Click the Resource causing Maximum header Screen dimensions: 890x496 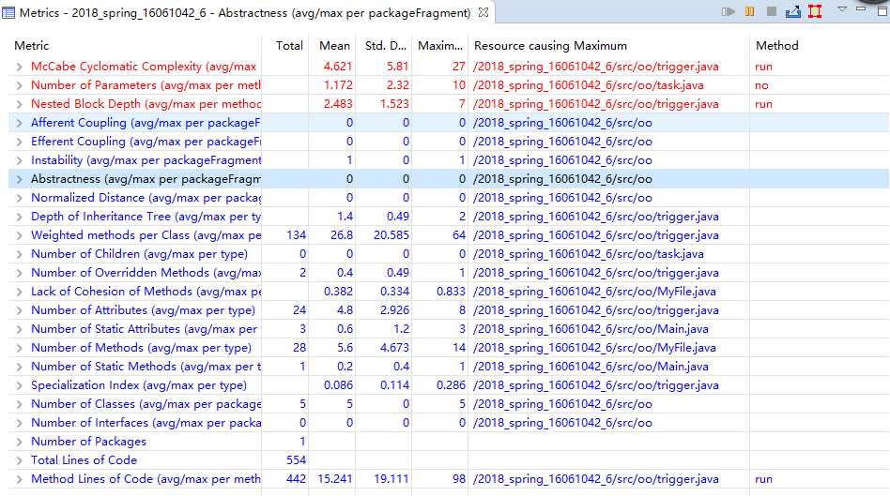550,45
